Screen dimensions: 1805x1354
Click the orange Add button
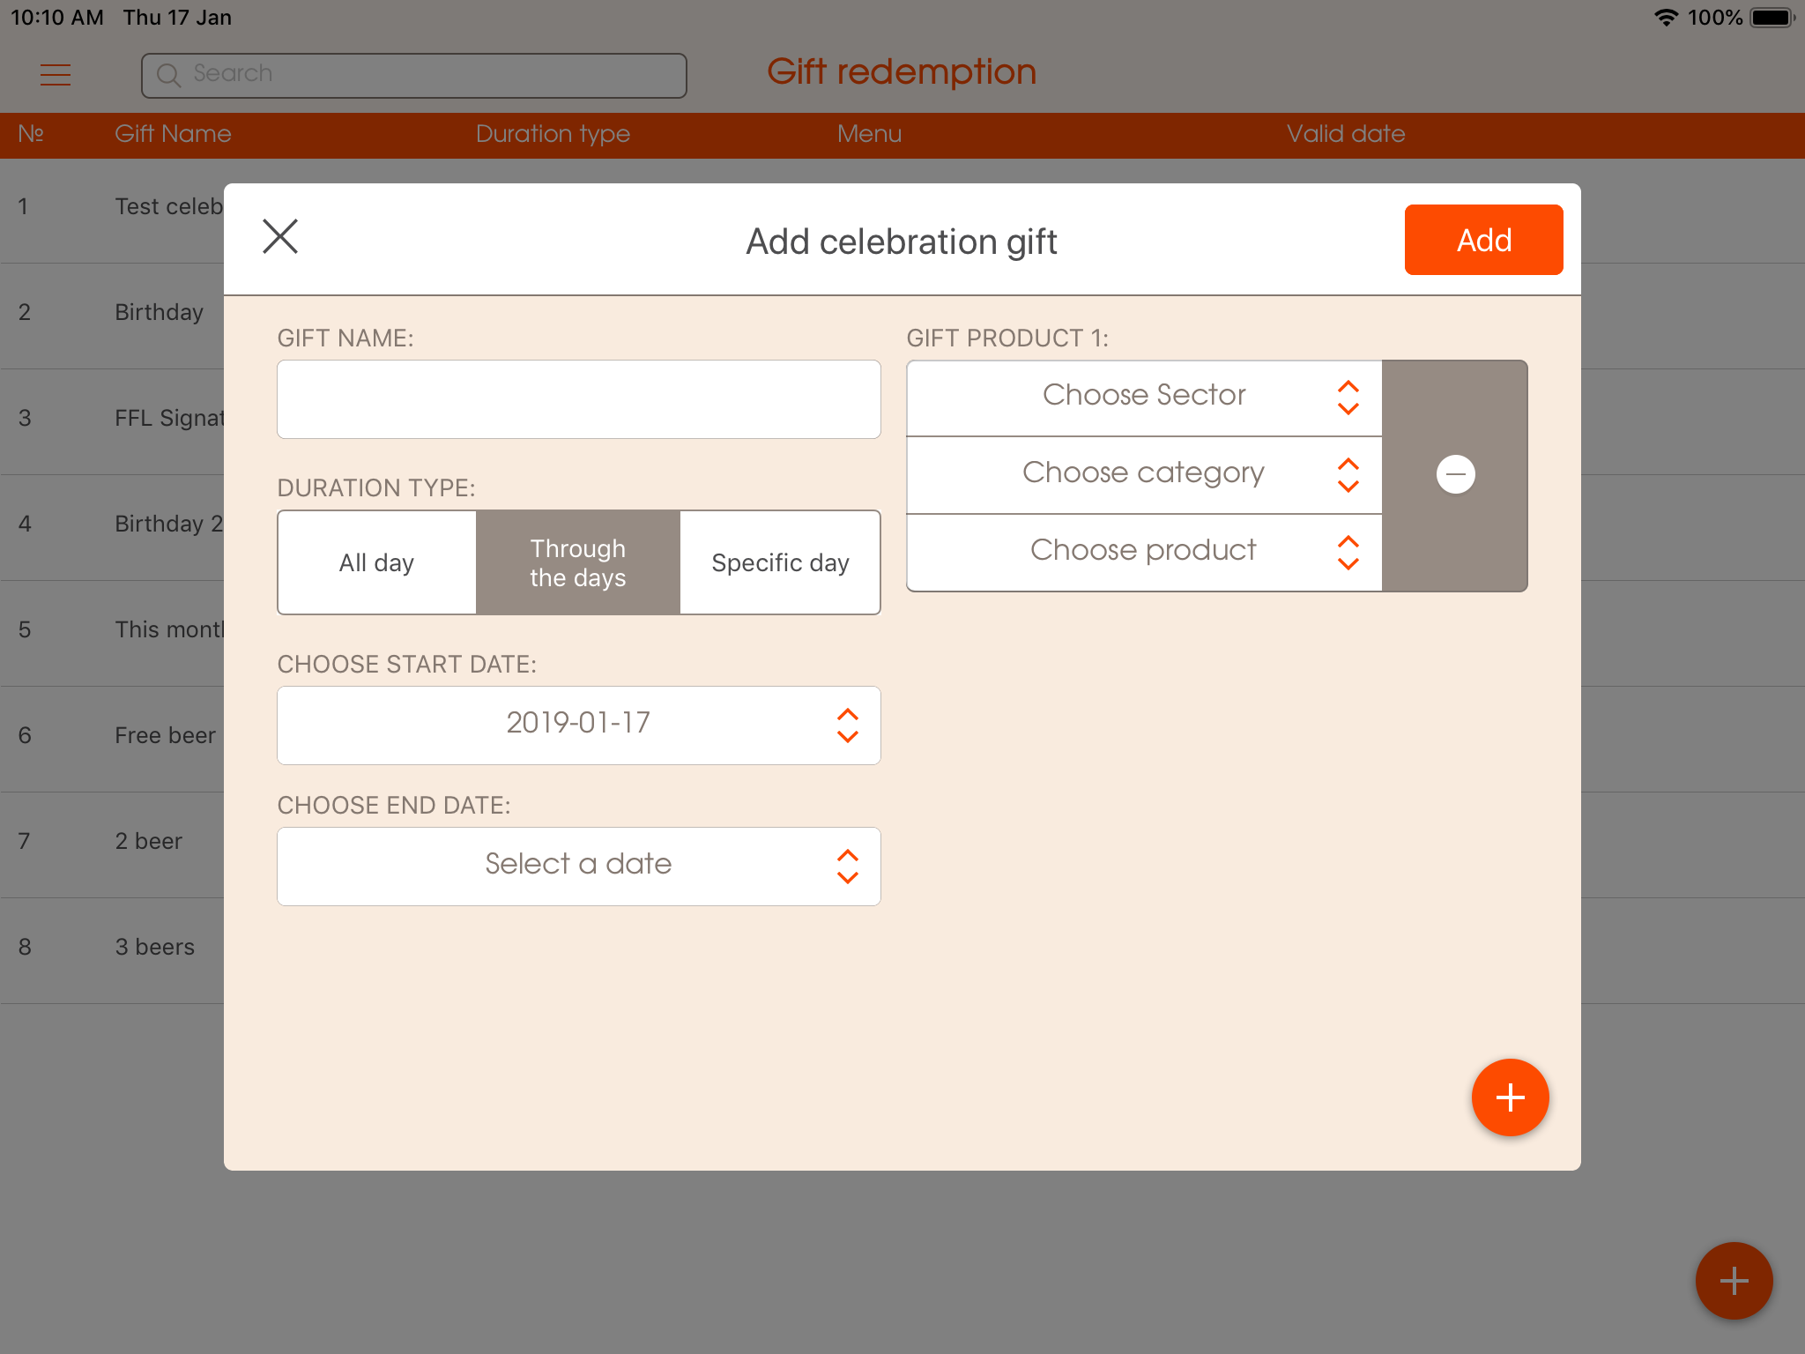1483,240
